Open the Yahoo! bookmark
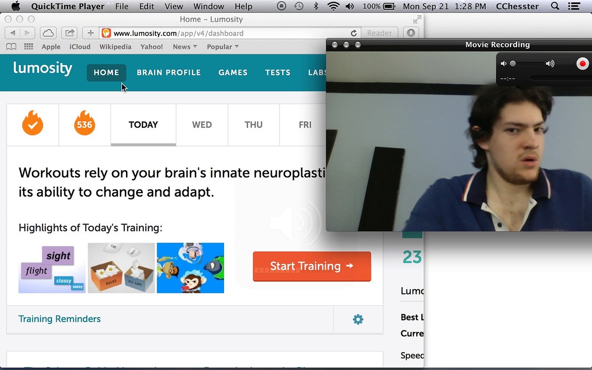Image resolution: width=592 pixels, height=370 pixels. pyautogui.click(x=152, y=47)
